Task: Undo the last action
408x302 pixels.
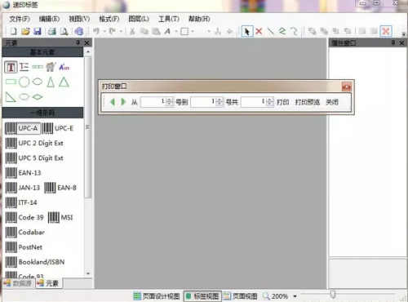Action: pos(96,31)
